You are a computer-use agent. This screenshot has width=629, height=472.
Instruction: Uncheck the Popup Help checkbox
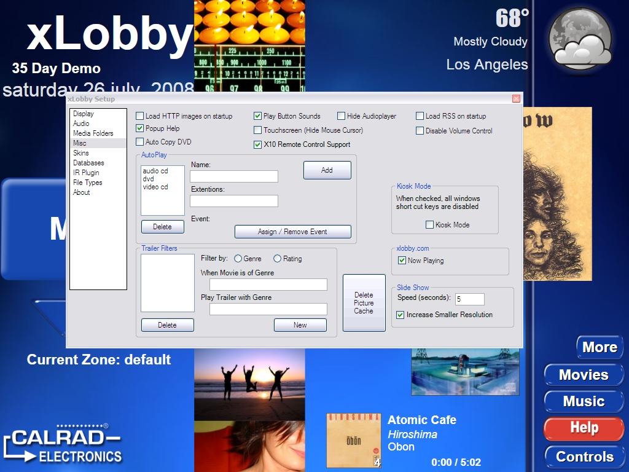coord(140,128)
